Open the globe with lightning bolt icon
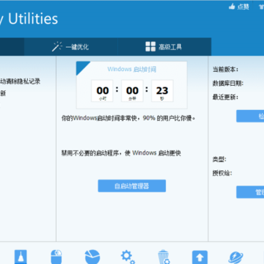The width and height of the screenshot is (264, 264). pos(235,257)
